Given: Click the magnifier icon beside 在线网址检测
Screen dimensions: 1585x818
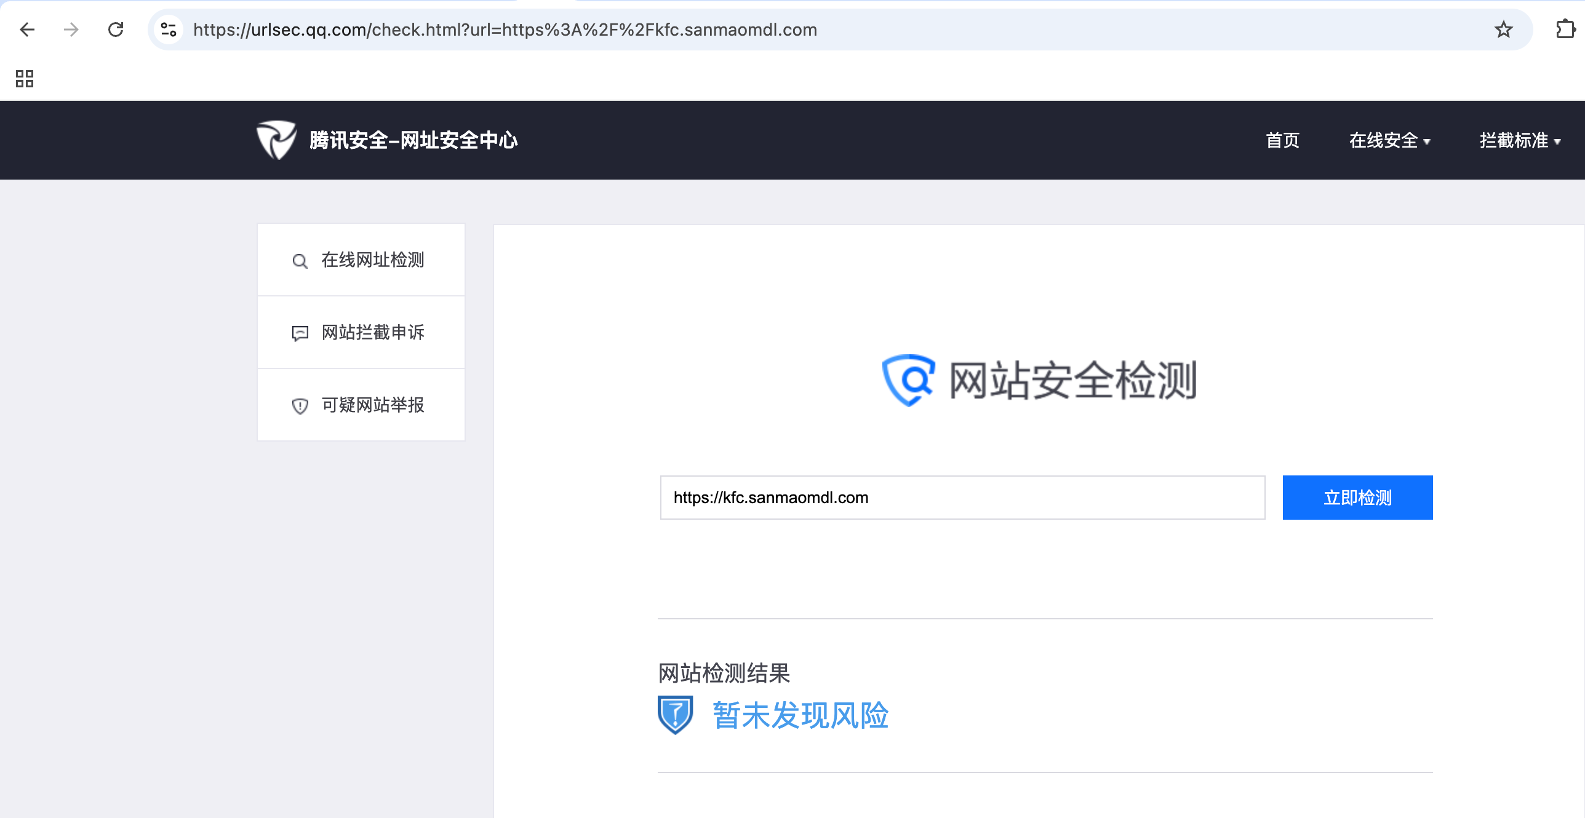Looking at the screenshot, I should pos(300,261).
